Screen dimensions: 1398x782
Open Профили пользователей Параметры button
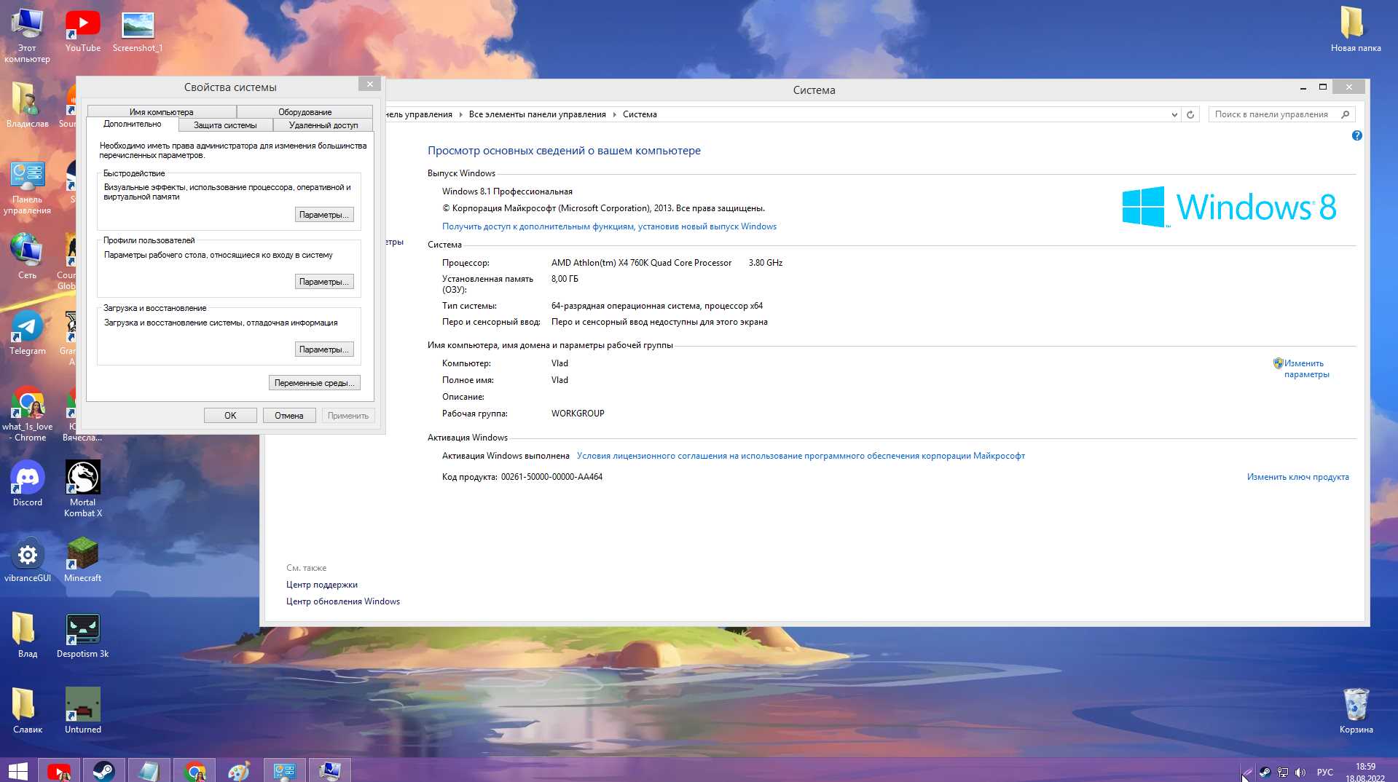324,282
